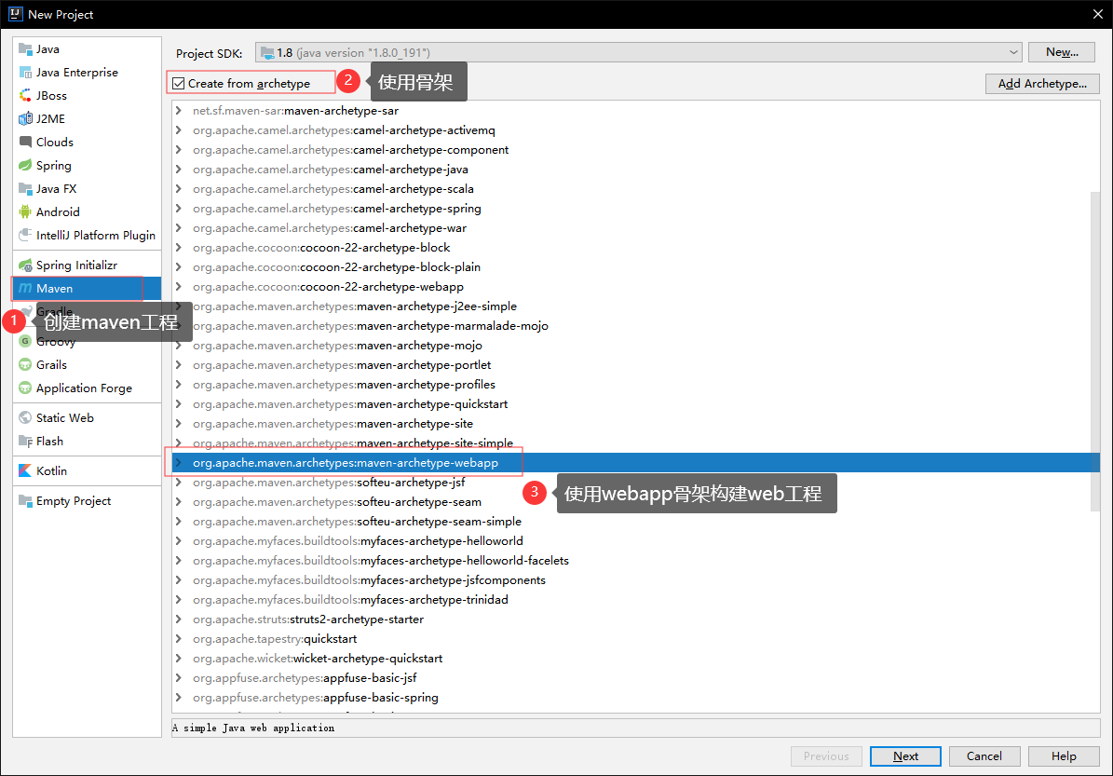Click the Flash folder icon
The image size is (1113, 776).
coord(25,441)
